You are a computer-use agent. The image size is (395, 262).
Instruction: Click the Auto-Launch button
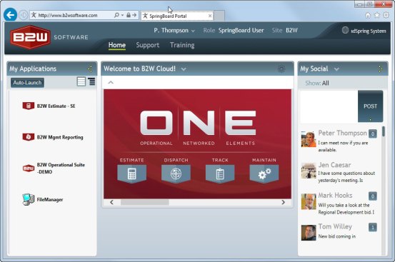[27, 83]
